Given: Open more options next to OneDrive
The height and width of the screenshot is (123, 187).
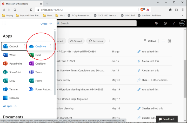Looking at the screenshot, I should (x=50, y=46).
